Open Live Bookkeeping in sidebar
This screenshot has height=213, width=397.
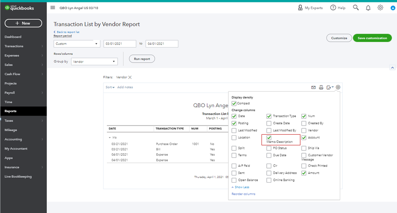tap(18, 177)
